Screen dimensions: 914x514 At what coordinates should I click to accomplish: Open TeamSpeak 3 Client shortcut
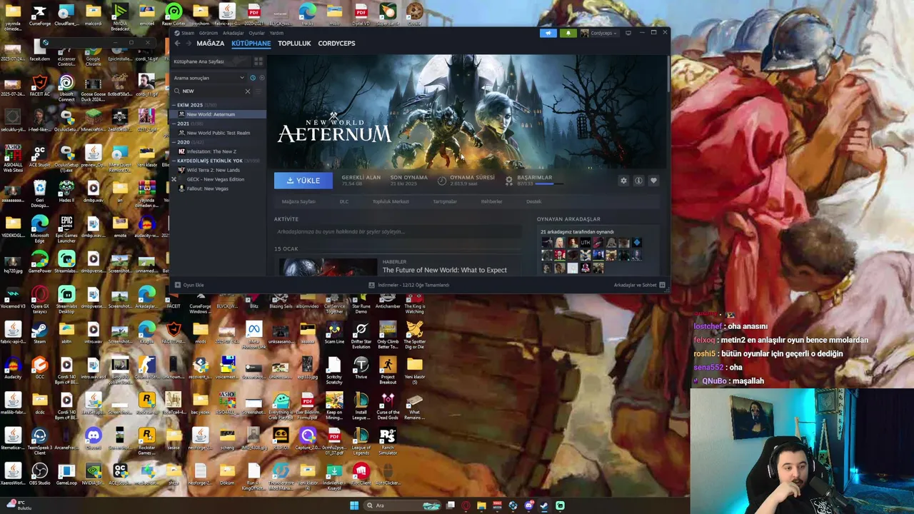[39, 438]
